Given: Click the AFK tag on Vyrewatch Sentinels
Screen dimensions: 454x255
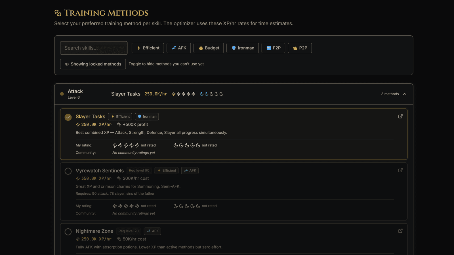Looking at the screenshot, I should click(x=190, y=170).
